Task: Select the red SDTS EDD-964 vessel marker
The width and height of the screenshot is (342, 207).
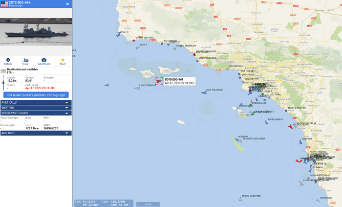Action: pos(159,81)
